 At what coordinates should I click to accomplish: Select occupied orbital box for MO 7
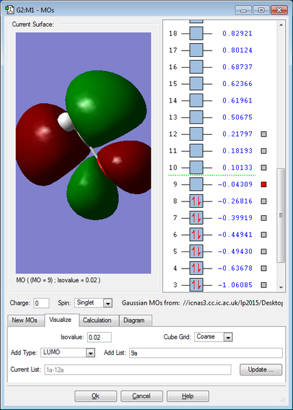tap(196, 218)
